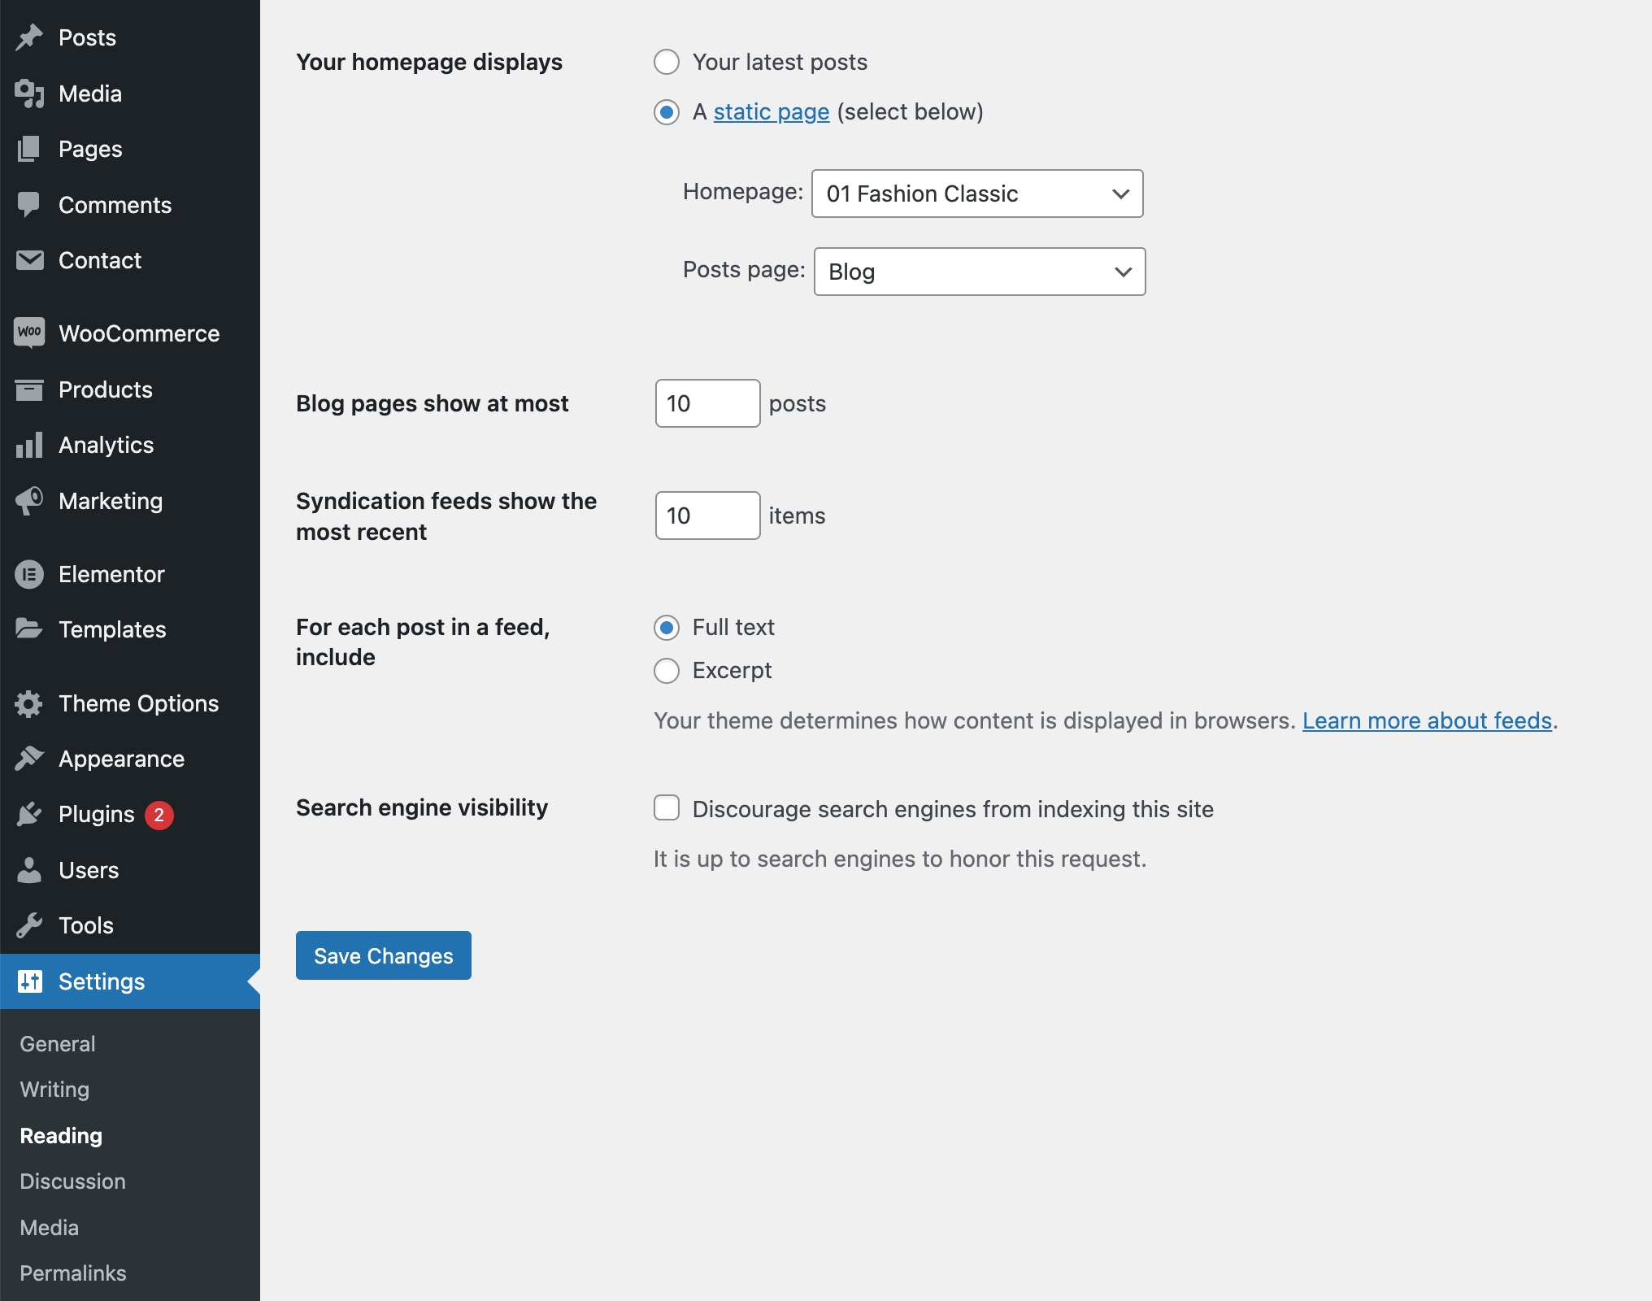Follow the 'Learn more about feeds' link
This screenshot has height=1301, width=1652.
pyautogui.click(x=1427, y=720)
